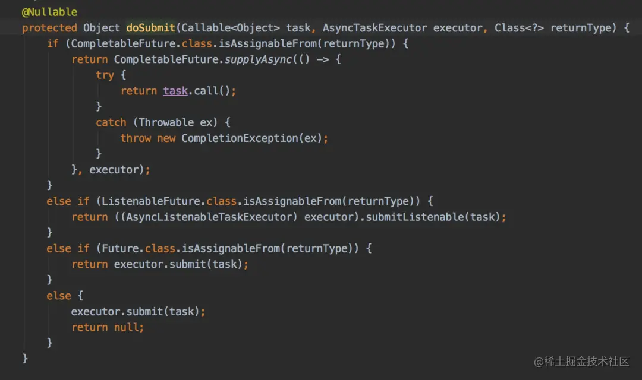Image resolution: width=642 pixels, height=380 pixels.
Task: Click the Callable<Object> parameter type
Action: [231, 28]
